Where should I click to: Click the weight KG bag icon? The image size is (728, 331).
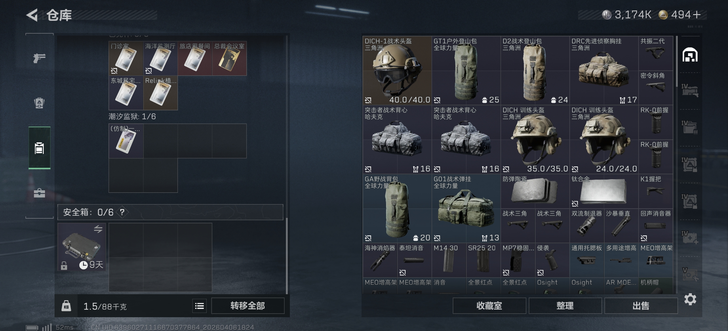[x=66, y=306]
